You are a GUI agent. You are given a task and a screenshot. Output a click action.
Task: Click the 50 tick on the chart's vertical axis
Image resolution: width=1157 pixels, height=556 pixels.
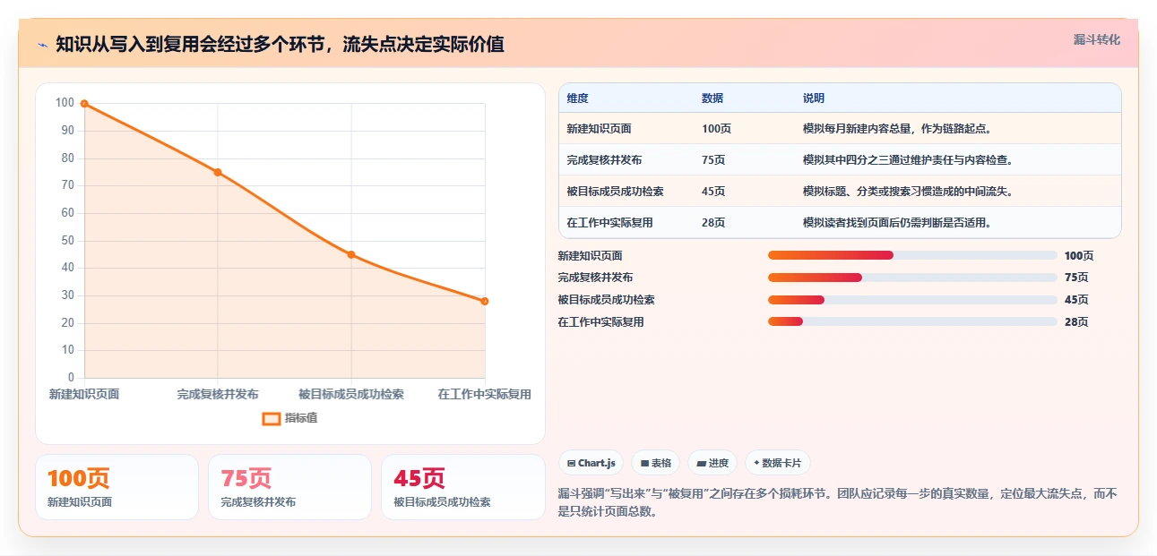click(x=67, y=241)
